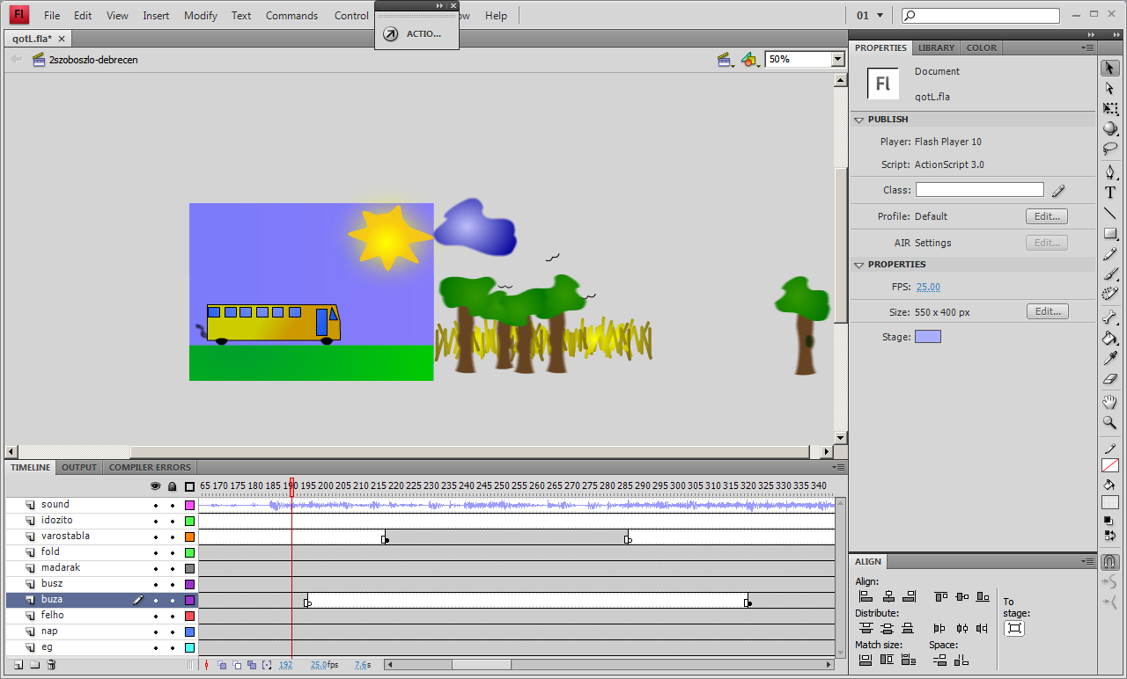Select the Brush tool
The width and height of the screenshot is (1127, 679).
tap(1110, 274)
